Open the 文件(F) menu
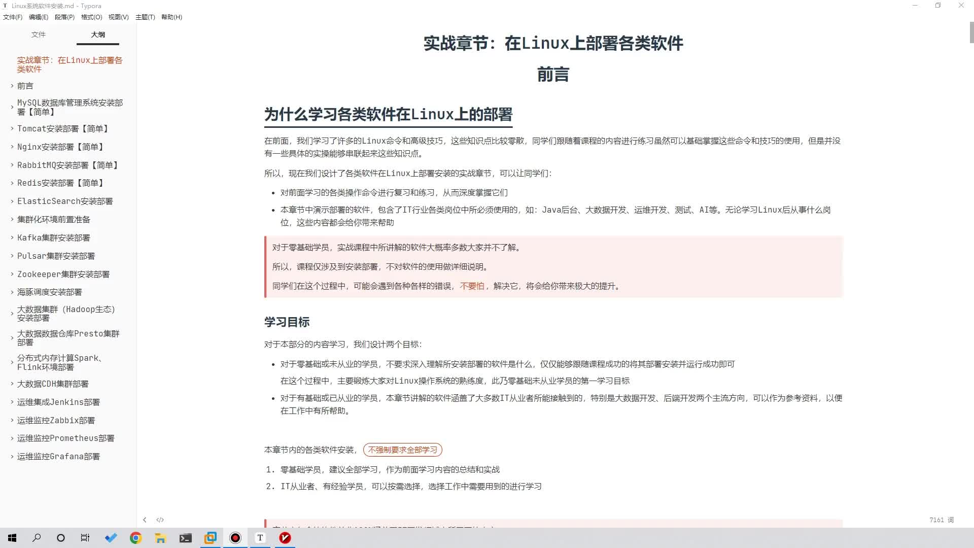The width and height of the screenshot is (974, 548). pyautogui.click(x=13, y=17)
